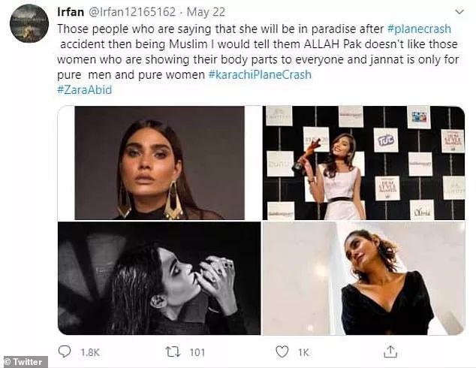
Task: Open the round profile avatar of Irfan
Action: pyautogui.click(x=29, y=23)
